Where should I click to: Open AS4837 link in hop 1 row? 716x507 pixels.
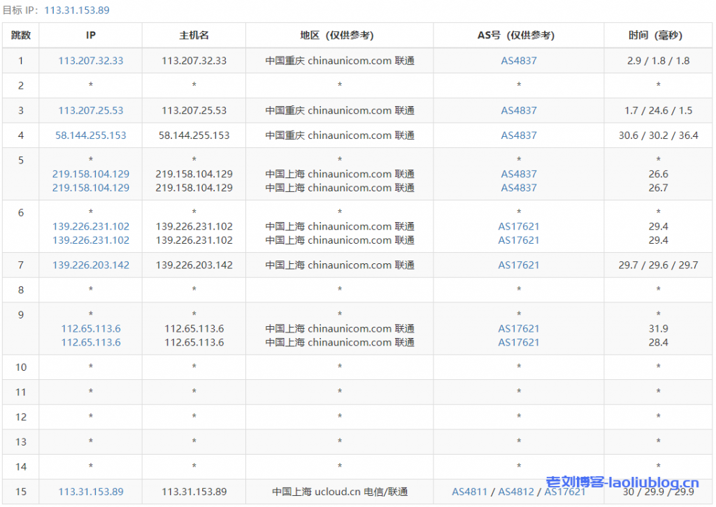coord(519,61)
